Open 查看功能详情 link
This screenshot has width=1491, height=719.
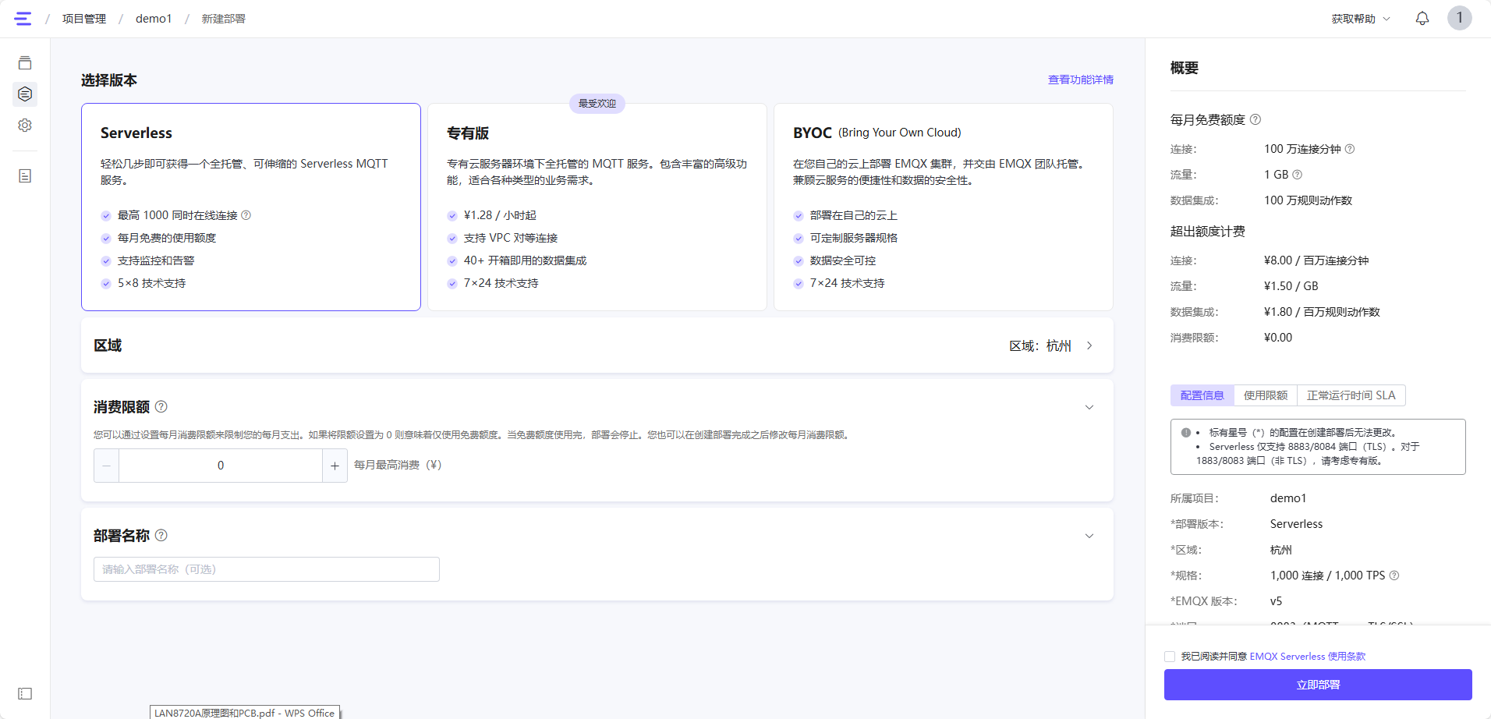(x=1081, y=80)
